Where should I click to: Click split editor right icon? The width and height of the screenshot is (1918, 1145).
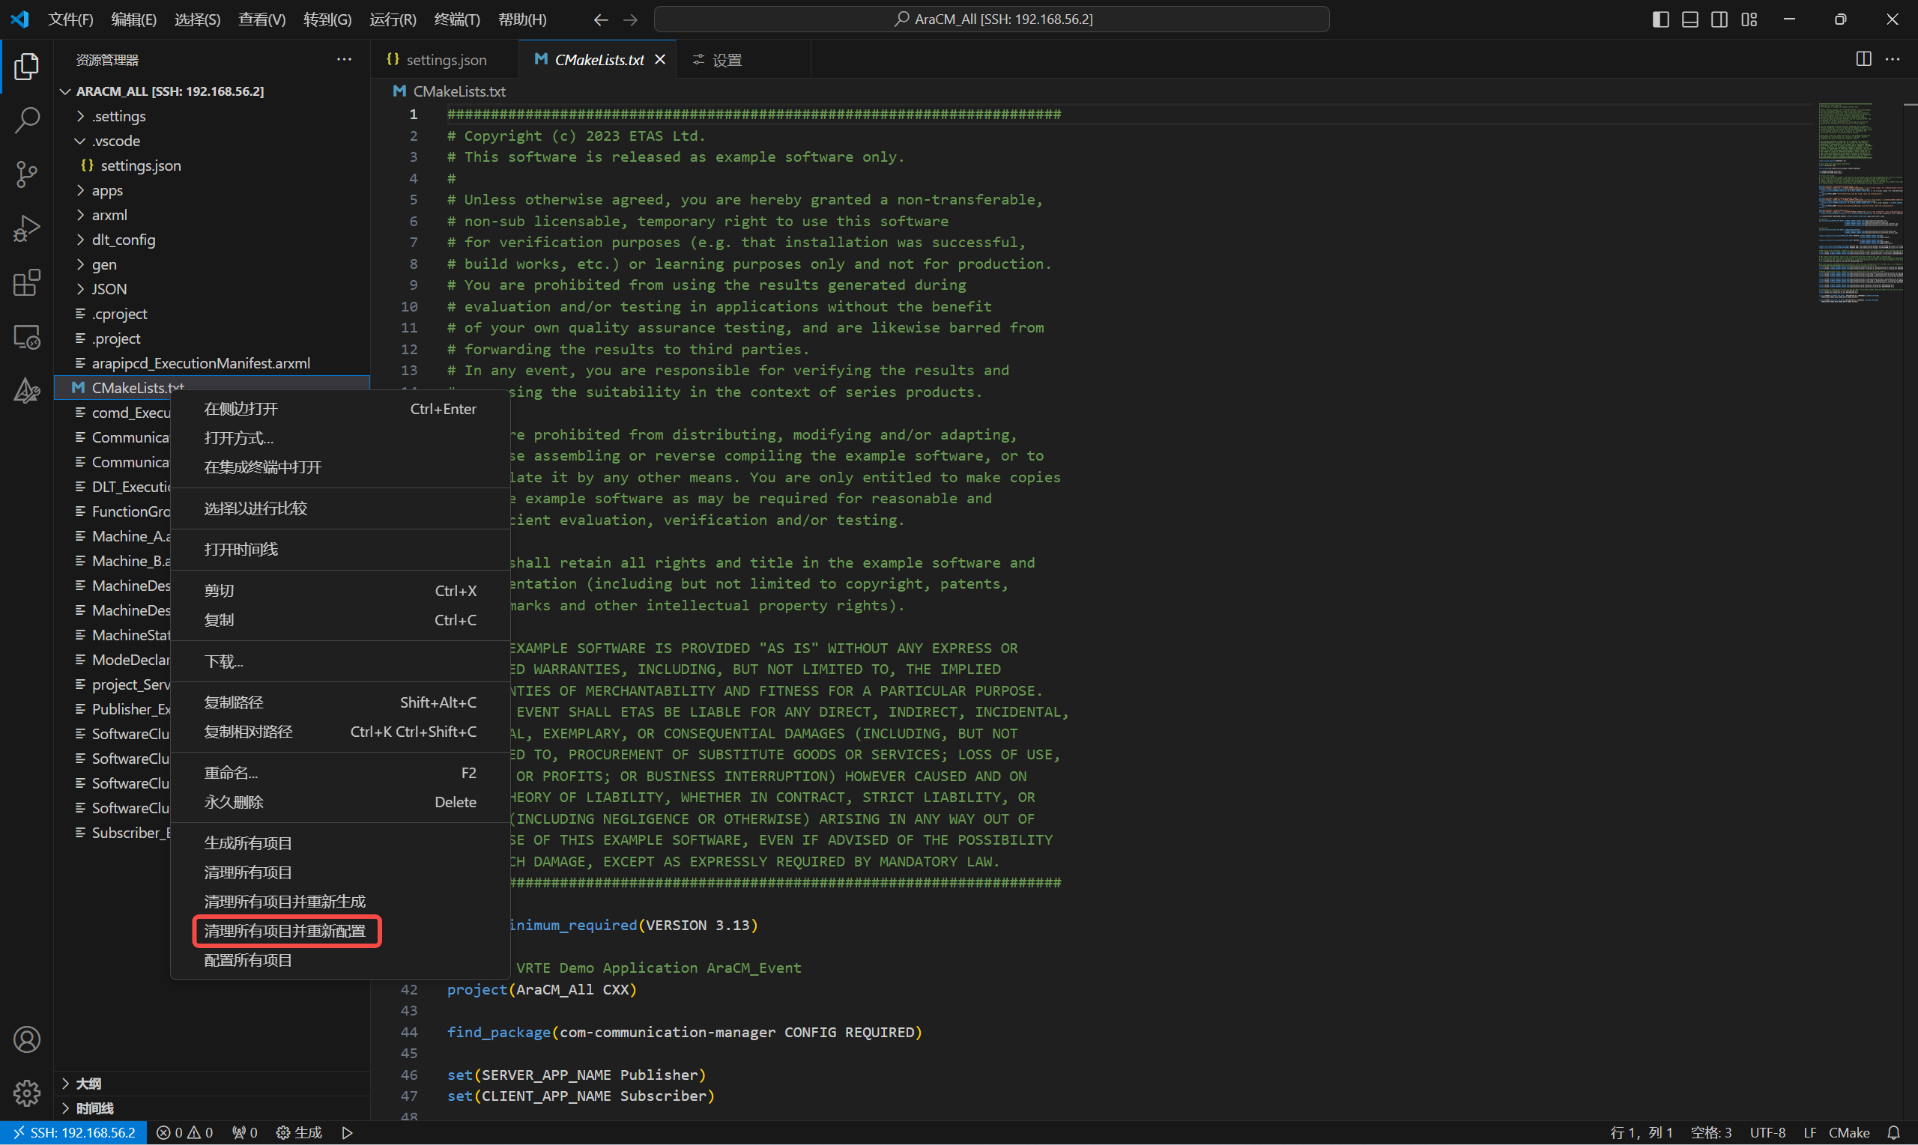pos(1863,59)
